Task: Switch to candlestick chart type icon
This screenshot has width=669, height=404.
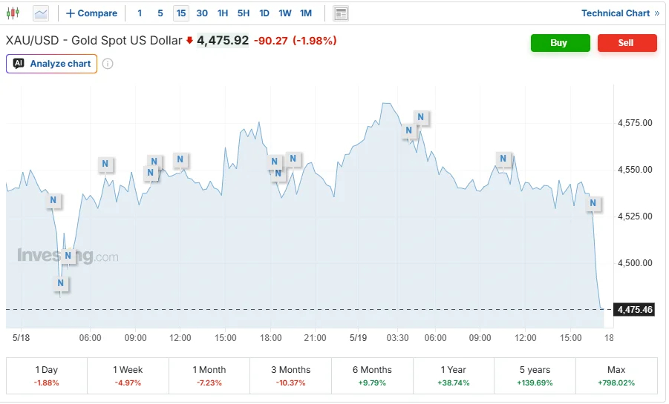Action: (13, 13)
